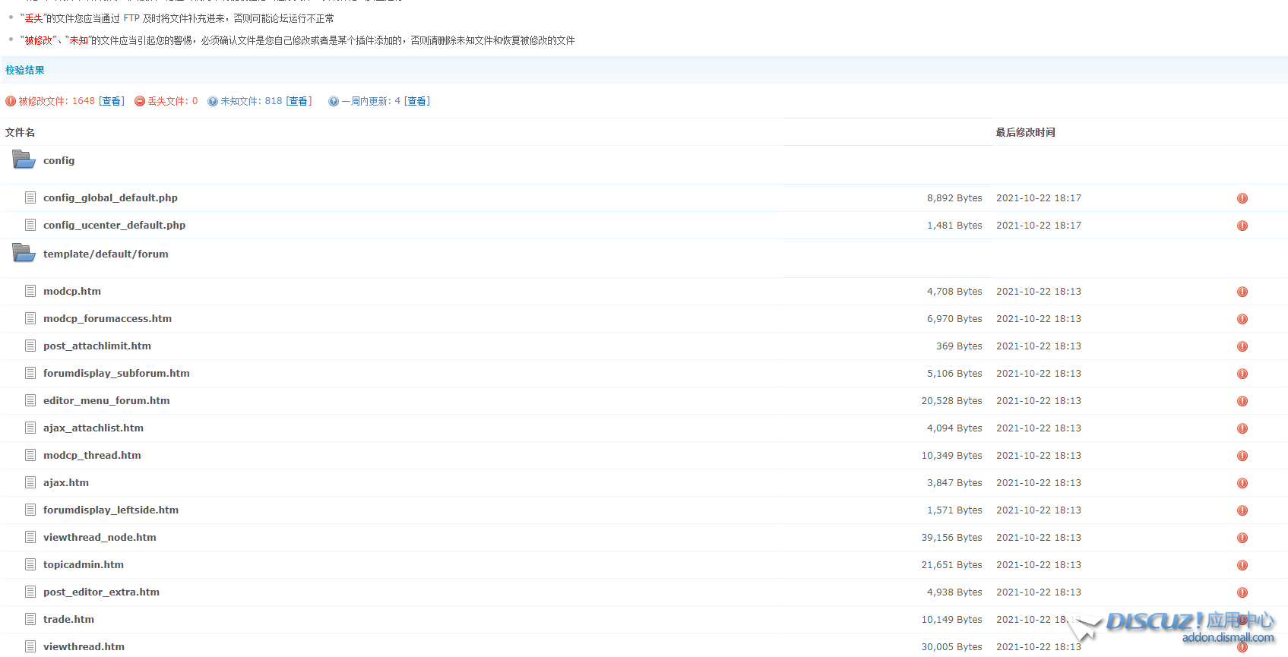Click the config folder icon
This screenshot has height=657, width=1288.
pyautogui.click(x=24, y=160)
